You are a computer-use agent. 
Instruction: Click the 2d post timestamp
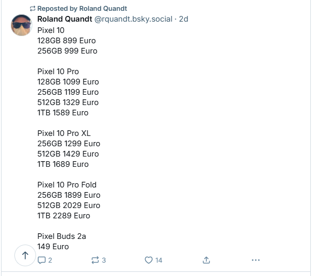[x=184, y=19]
